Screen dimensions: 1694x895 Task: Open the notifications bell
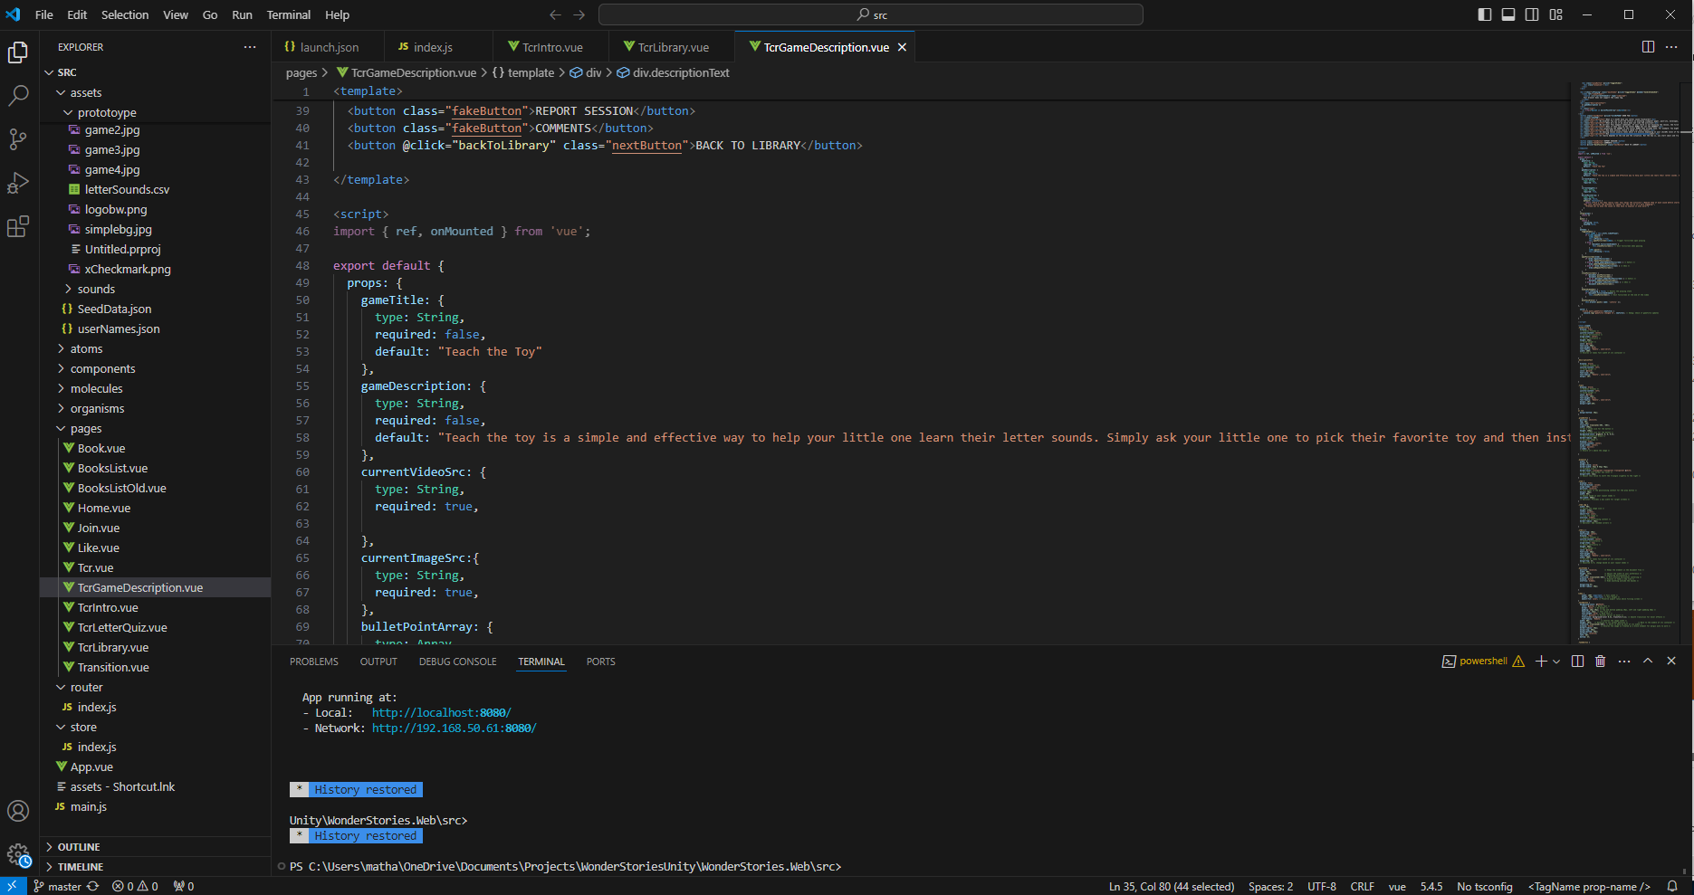(1672, 887)
